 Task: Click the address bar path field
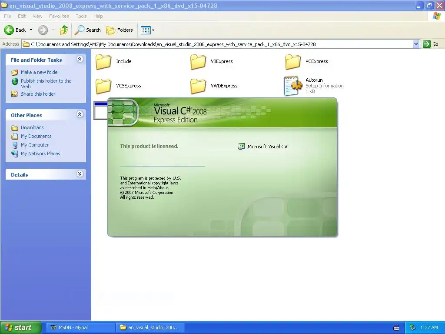[x=217, y=44]
